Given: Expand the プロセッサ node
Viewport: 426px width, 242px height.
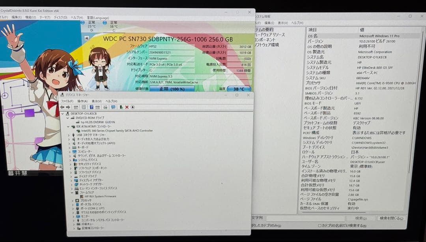Looking at the screenshot, I should (x=73, y=201).
